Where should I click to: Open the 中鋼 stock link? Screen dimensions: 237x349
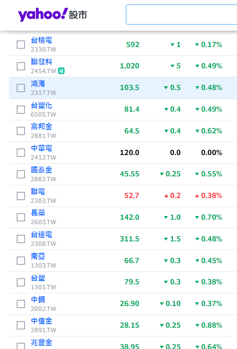[38, 299]
